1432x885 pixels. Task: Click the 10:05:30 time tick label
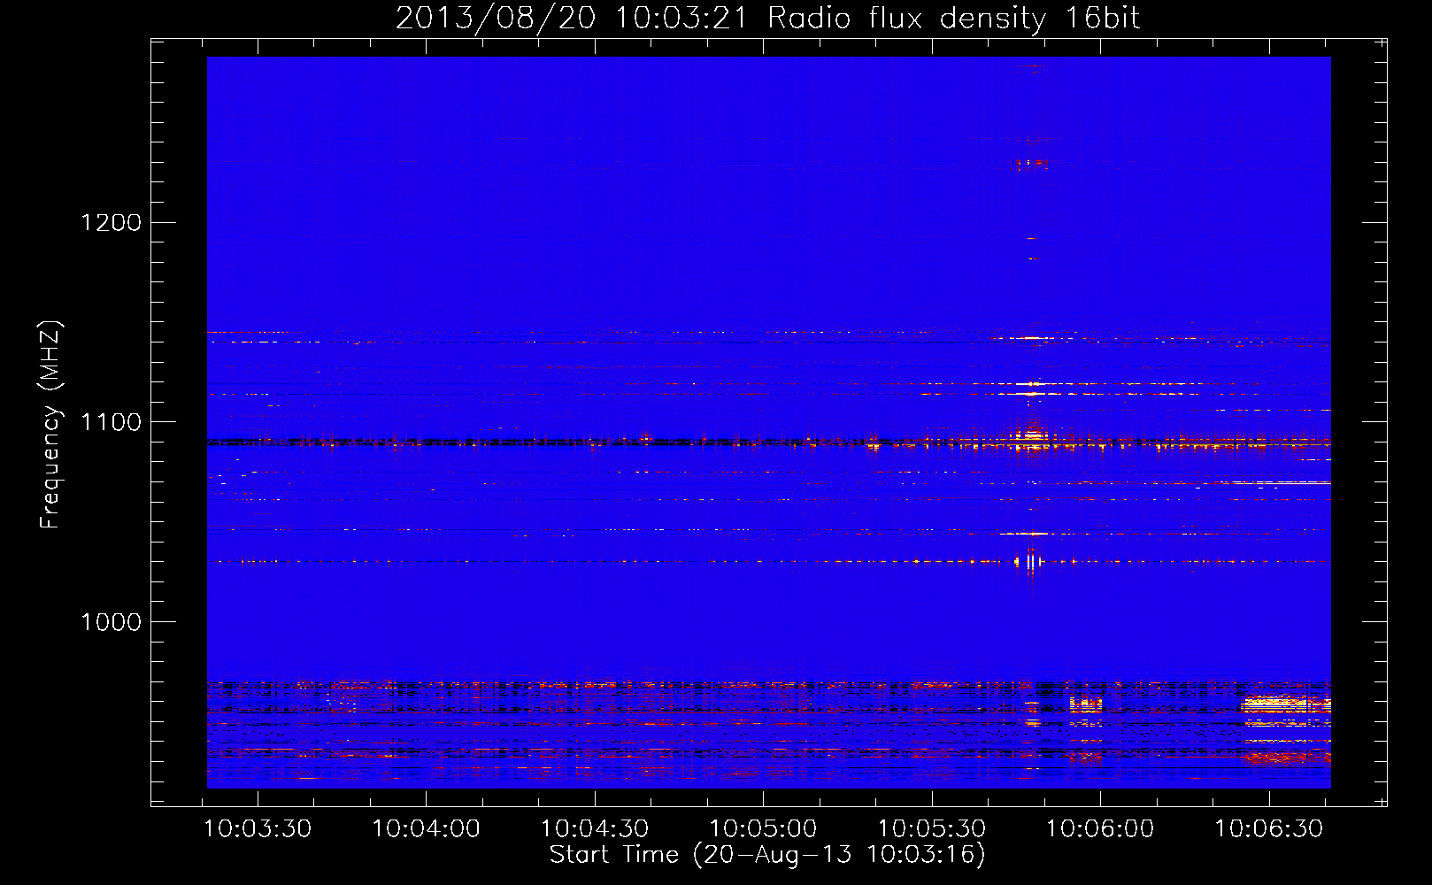click(x=931, y=829)
